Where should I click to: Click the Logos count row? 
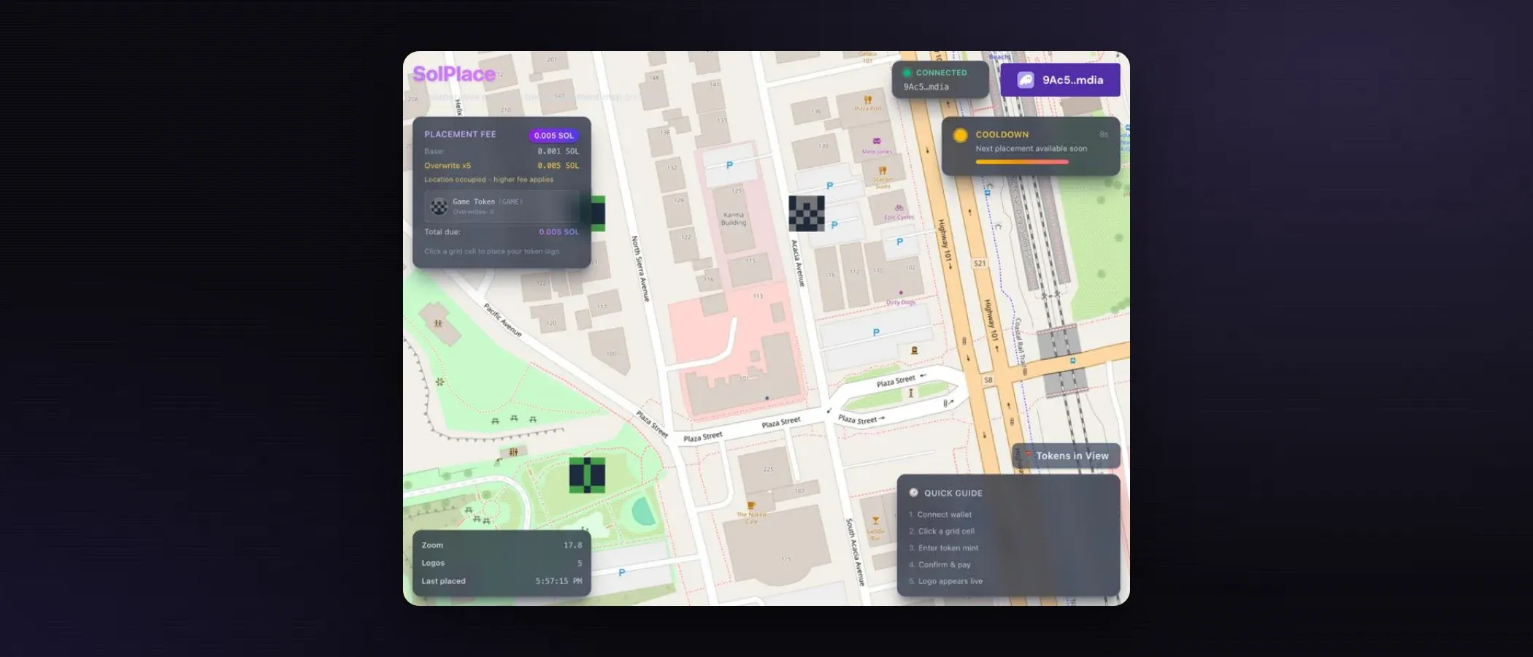pyautogui.click(x=502, y=563)
